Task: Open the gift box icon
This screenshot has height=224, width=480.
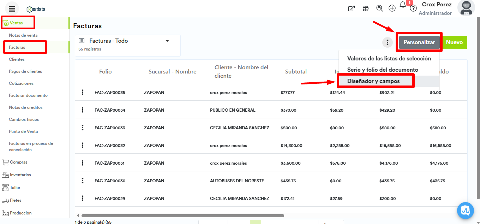Action: coord(366,8)
